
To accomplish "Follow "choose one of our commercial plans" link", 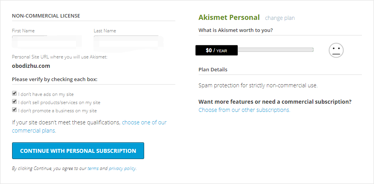I will (x=89, y=126).
